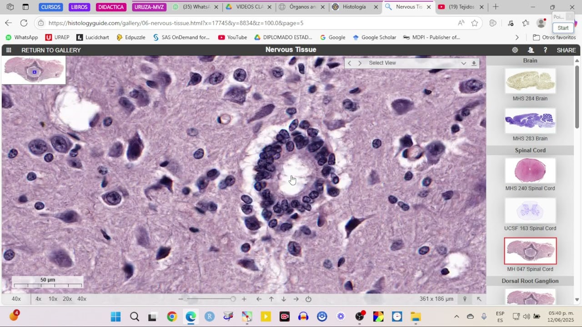582x327 pixels.
Task: Switch to the (35) WhatsApp tab
Action: click(196, 7)
